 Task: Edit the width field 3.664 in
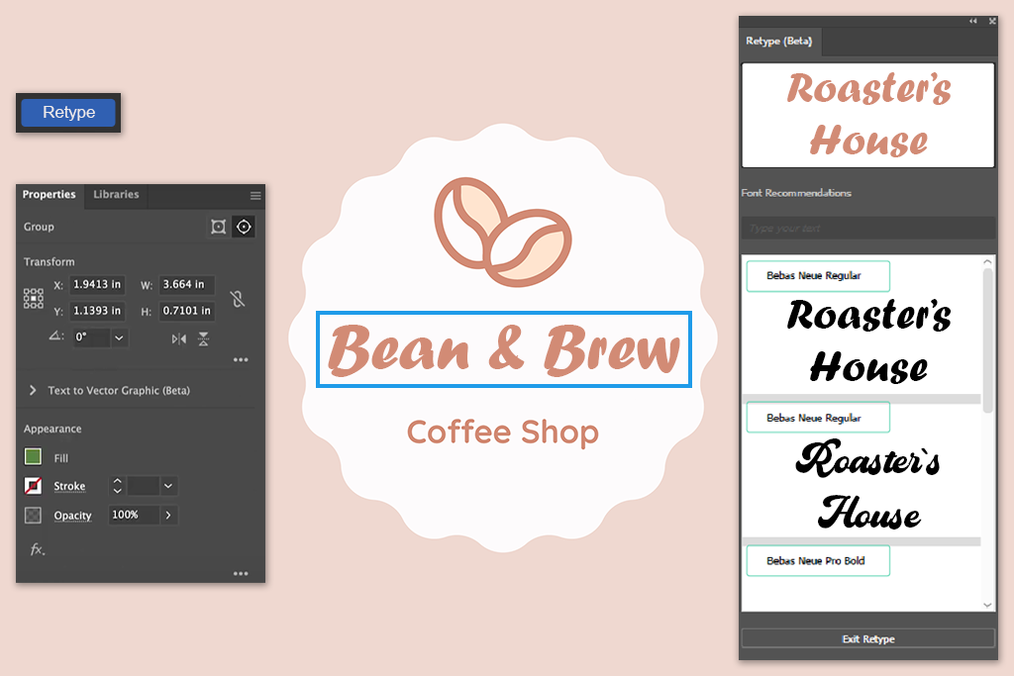(x=187, y=284)
